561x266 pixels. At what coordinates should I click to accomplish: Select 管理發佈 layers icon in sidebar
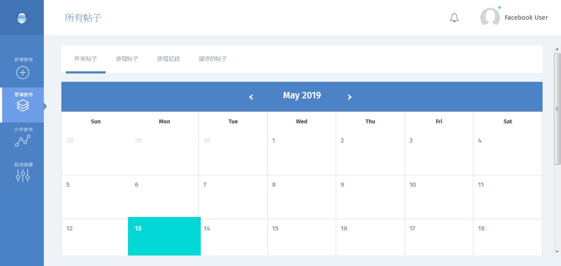click(x=23, y=105)
